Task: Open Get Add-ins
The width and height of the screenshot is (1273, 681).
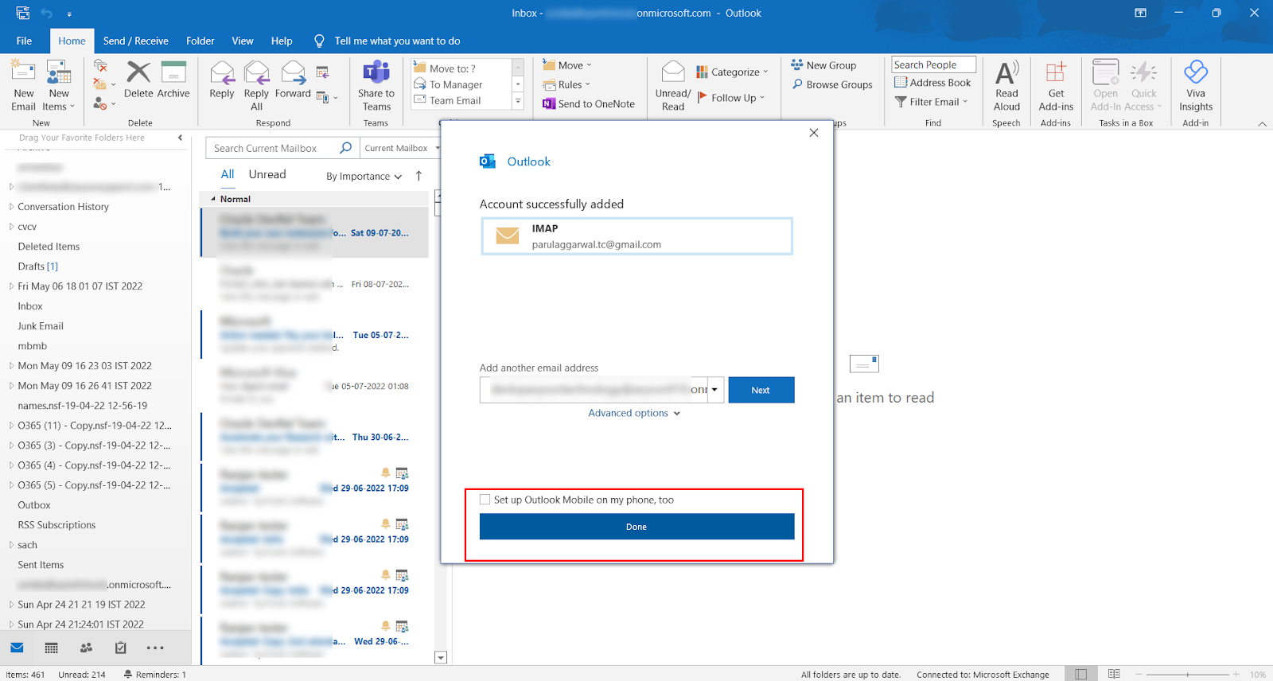Action: pyautogui.click(x=1056, y=86)
